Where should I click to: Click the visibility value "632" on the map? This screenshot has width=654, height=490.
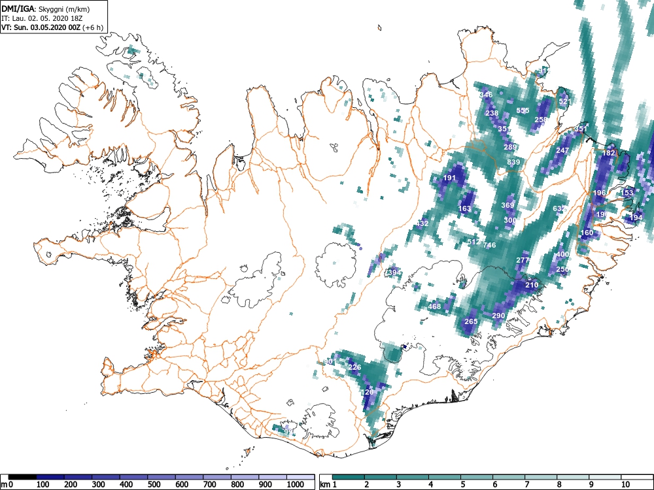point(559,208)
